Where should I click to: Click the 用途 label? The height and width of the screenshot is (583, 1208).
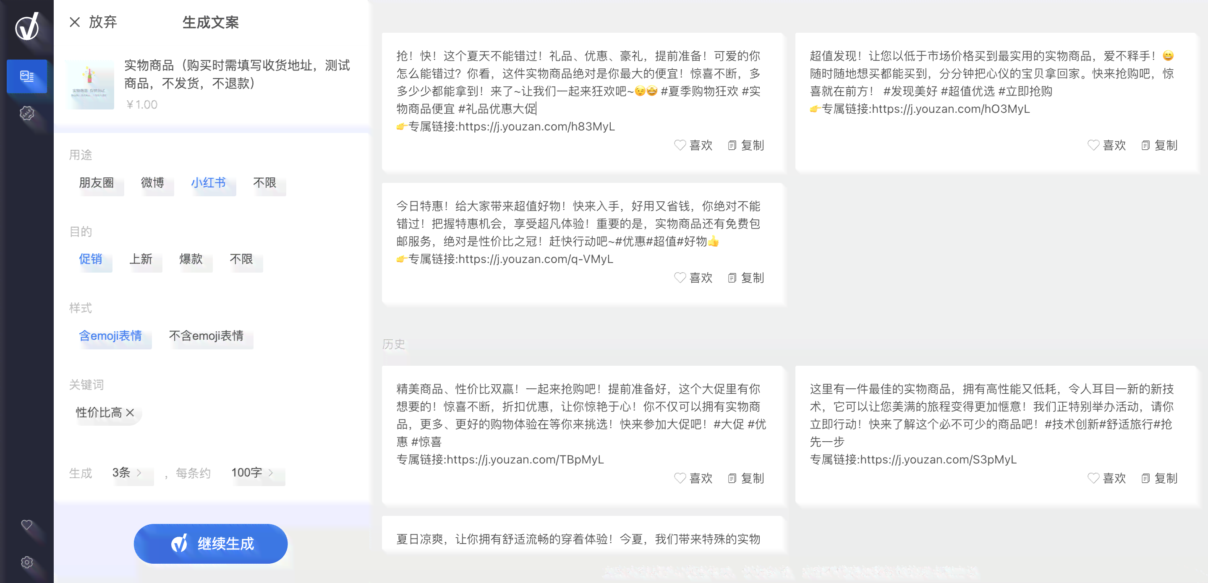81,155
